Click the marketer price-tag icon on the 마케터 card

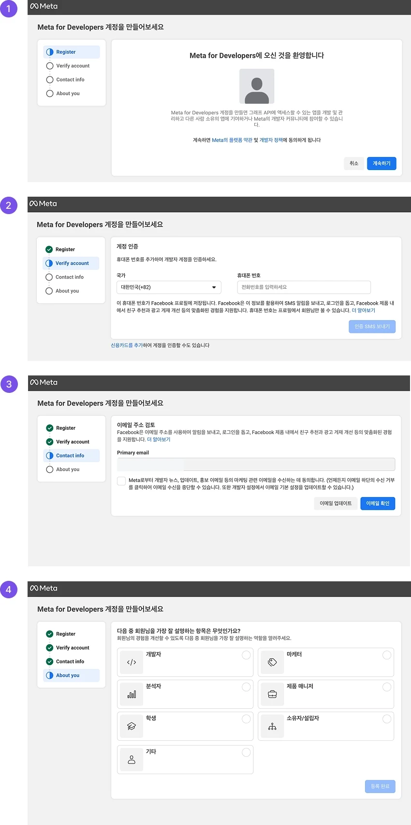272,662
